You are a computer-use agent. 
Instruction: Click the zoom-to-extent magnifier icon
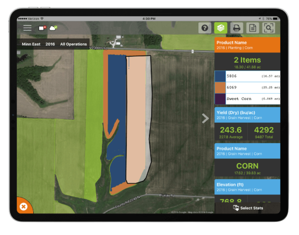coord(268,28)
